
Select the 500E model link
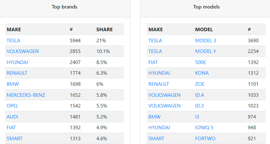click(200, 62)
